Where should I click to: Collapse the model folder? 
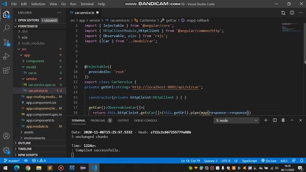(x=31, y=67)
